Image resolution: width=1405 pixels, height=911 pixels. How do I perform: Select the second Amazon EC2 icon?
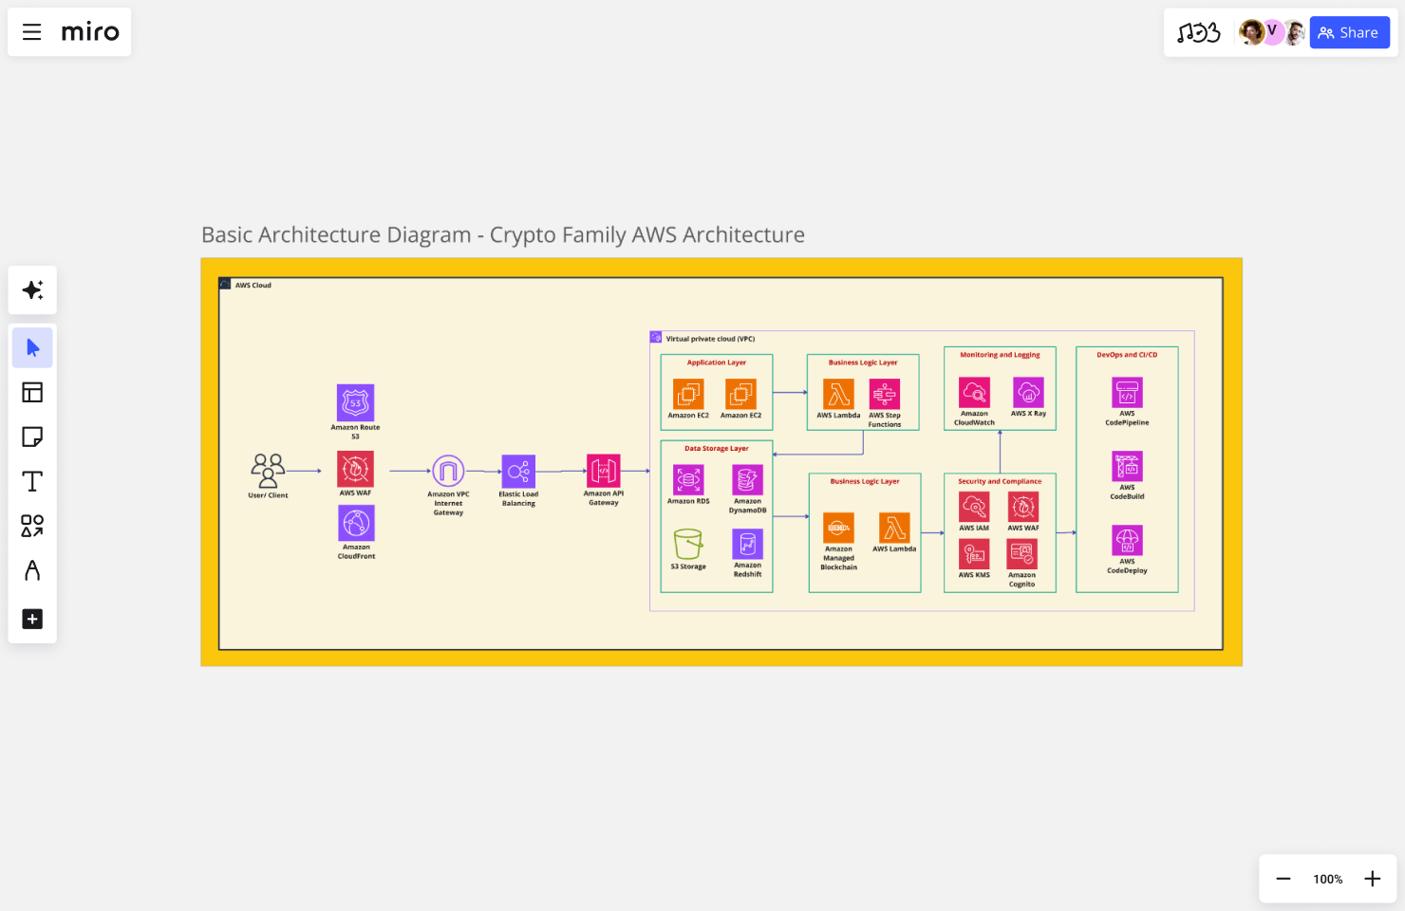pos(740,394)
